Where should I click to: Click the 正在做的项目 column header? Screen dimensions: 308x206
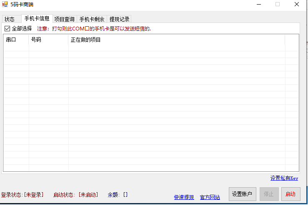[x=177, y=40]
